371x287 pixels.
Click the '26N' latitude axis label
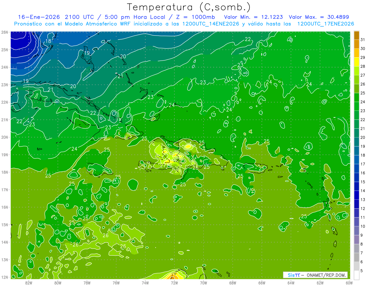click(x=4, y=32)
